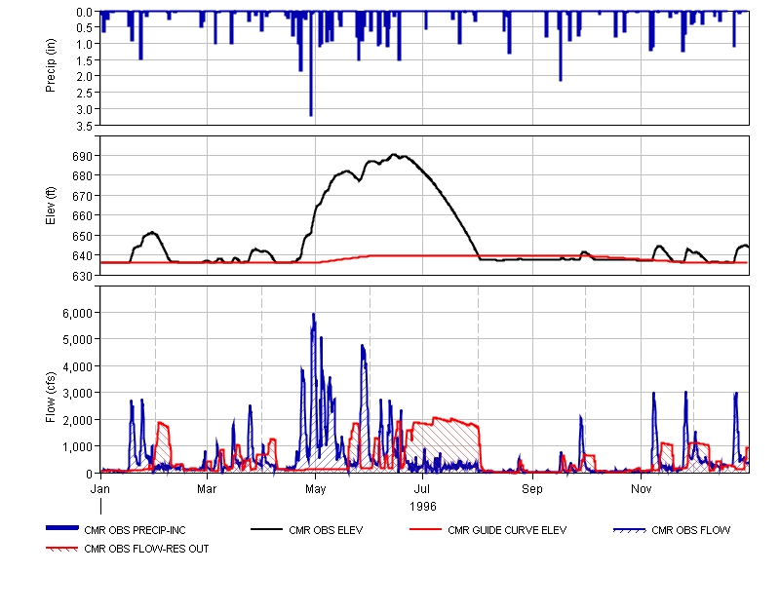Click the red CMR GUIDE CURVE ELEV legend line

tap(426, 530)
